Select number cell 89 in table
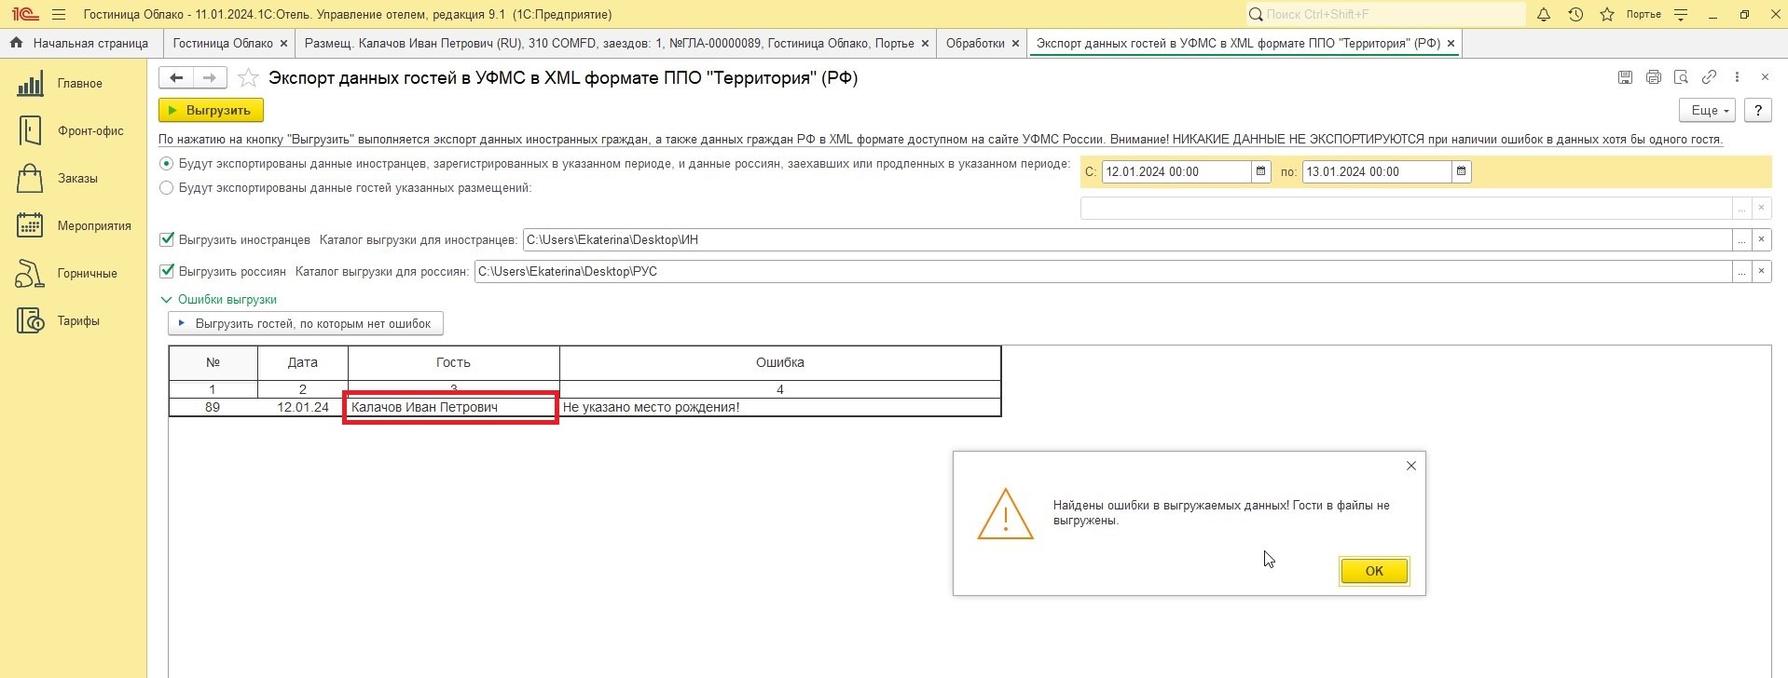Viewport: 1788px width, 678px height. [x=213, y=407]
